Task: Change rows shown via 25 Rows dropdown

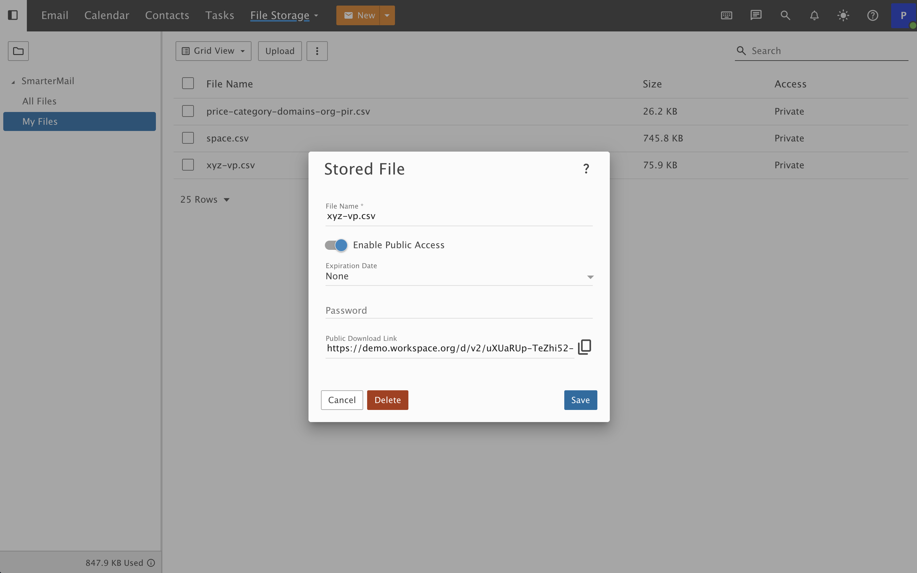Action: [205, 199]
